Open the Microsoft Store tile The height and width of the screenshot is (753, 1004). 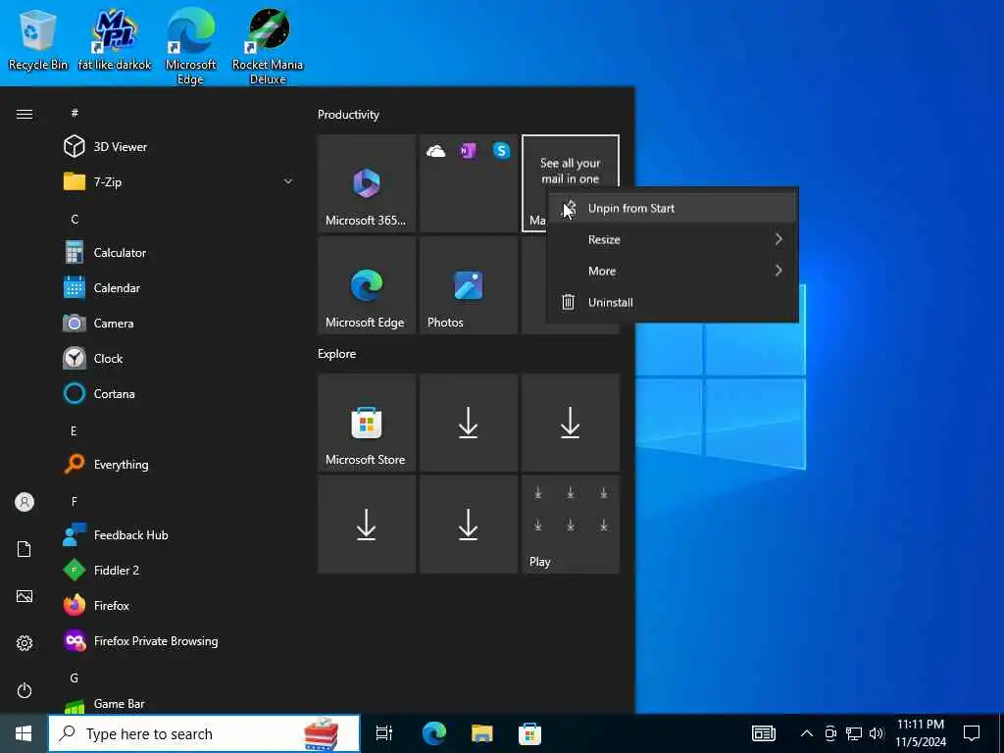[x=367, y=423]
